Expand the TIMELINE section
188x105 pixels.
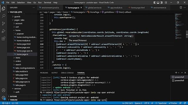point(22,100)
